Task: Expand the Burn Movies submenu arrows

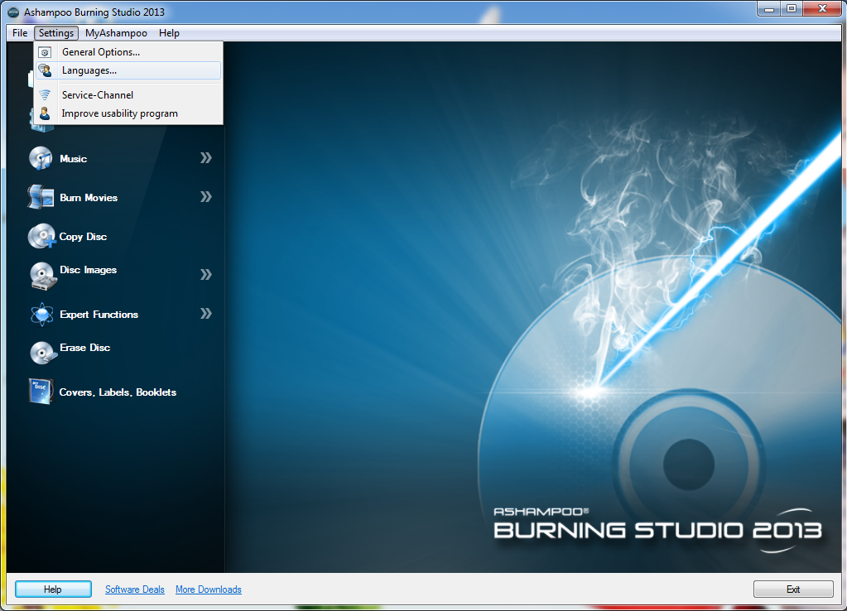Action: click(x=206, y=197)
